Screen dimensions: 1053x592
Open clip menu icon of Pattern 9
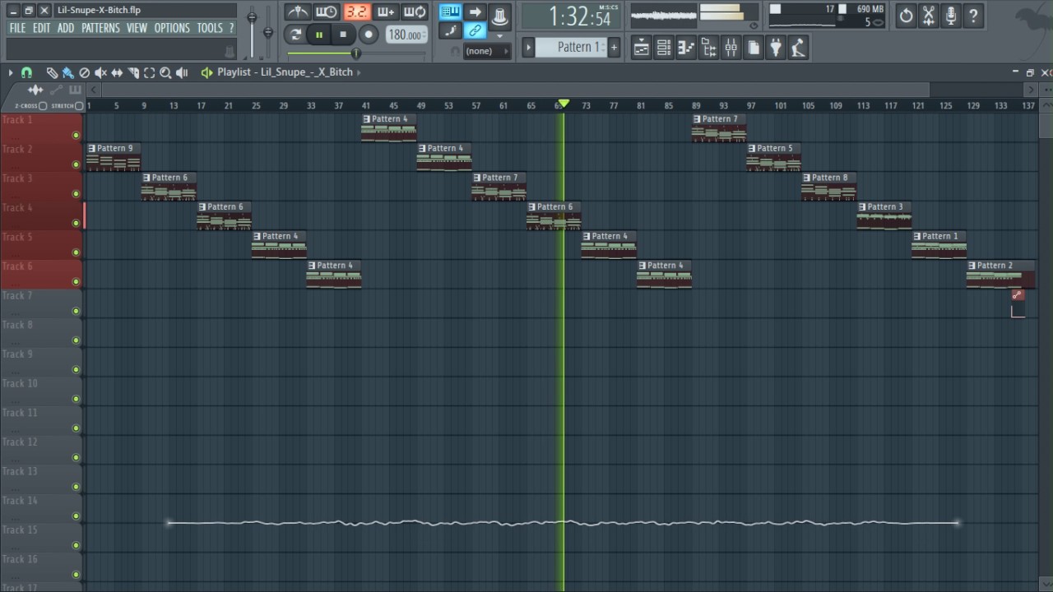pyautogui.click(x=92, y=149)
